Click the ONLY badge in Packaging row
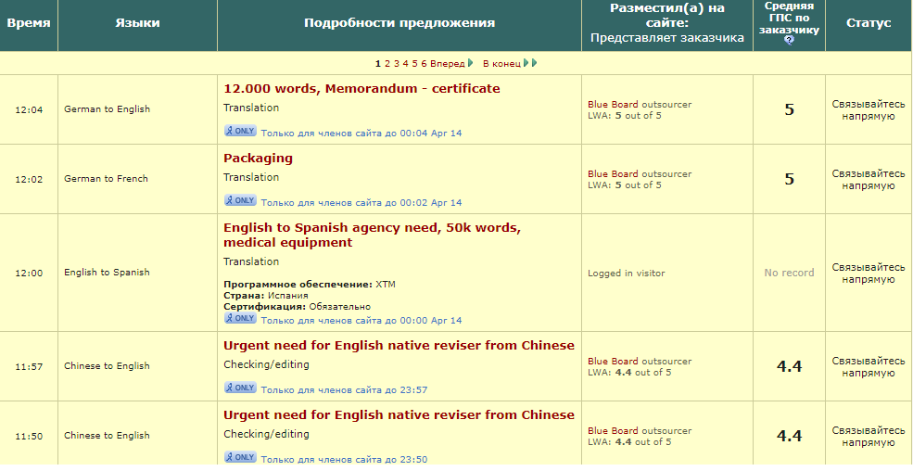Screen dimensions: 913x471 pyautogui.click(x=240, y=200)
